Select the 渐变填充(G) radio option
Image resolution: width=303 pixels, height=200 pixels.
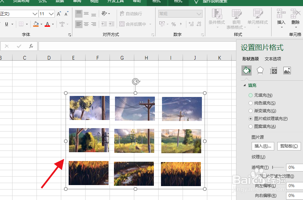coord(251,111)
